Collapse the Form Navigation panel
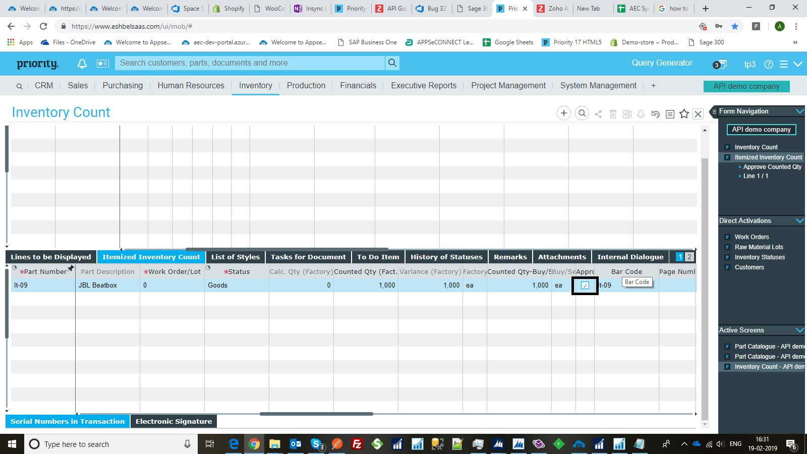 pyautogui.click(x=799, y=111)
